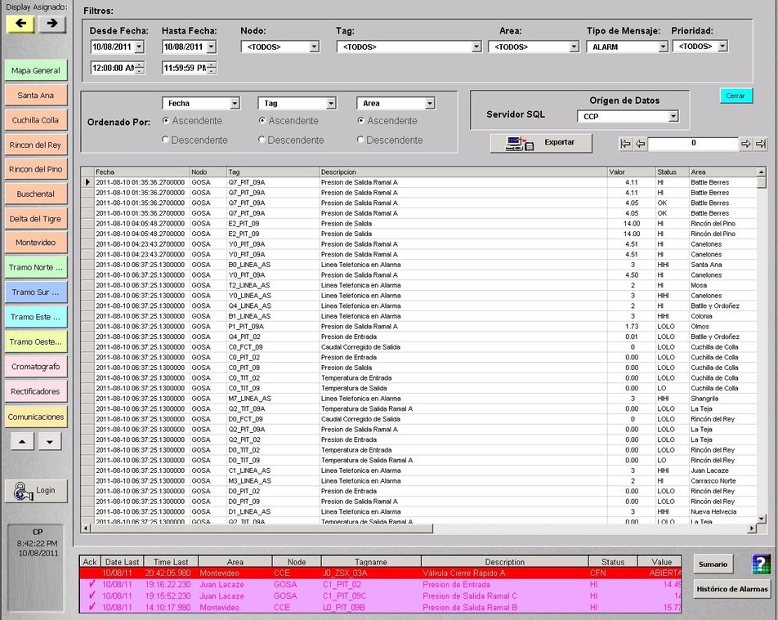Click the cyan Cerrar button
This screenshot has width=778, height=620.
736,96
